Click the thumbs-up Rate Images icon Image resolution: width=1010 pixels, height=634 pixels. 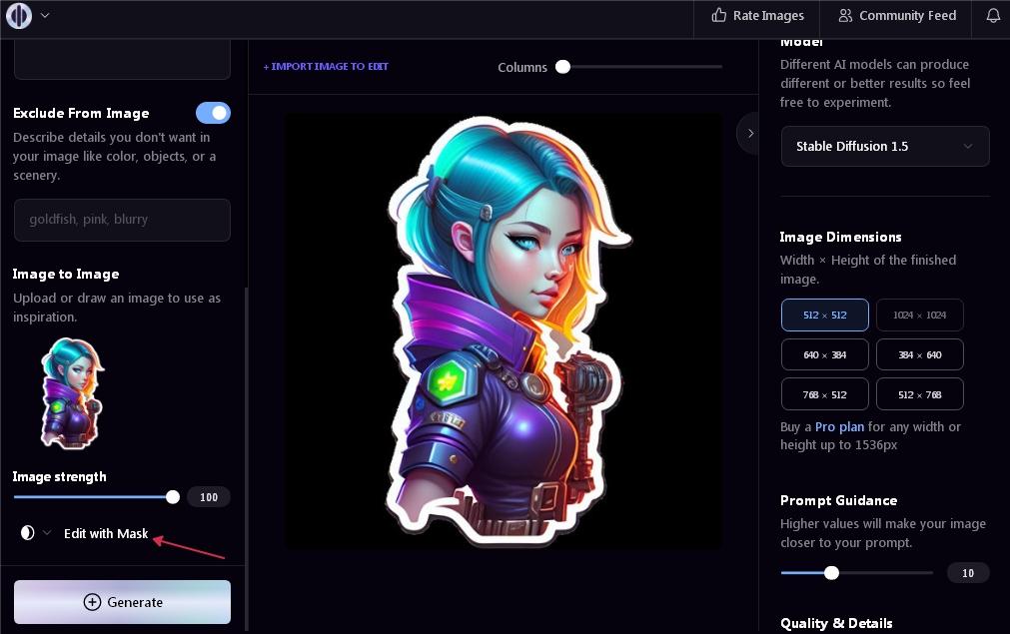tap(718, 16)
